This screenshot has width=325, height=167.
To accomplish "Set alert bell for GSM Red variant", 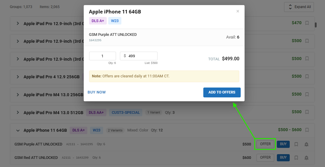I will [x=306, y=158].
